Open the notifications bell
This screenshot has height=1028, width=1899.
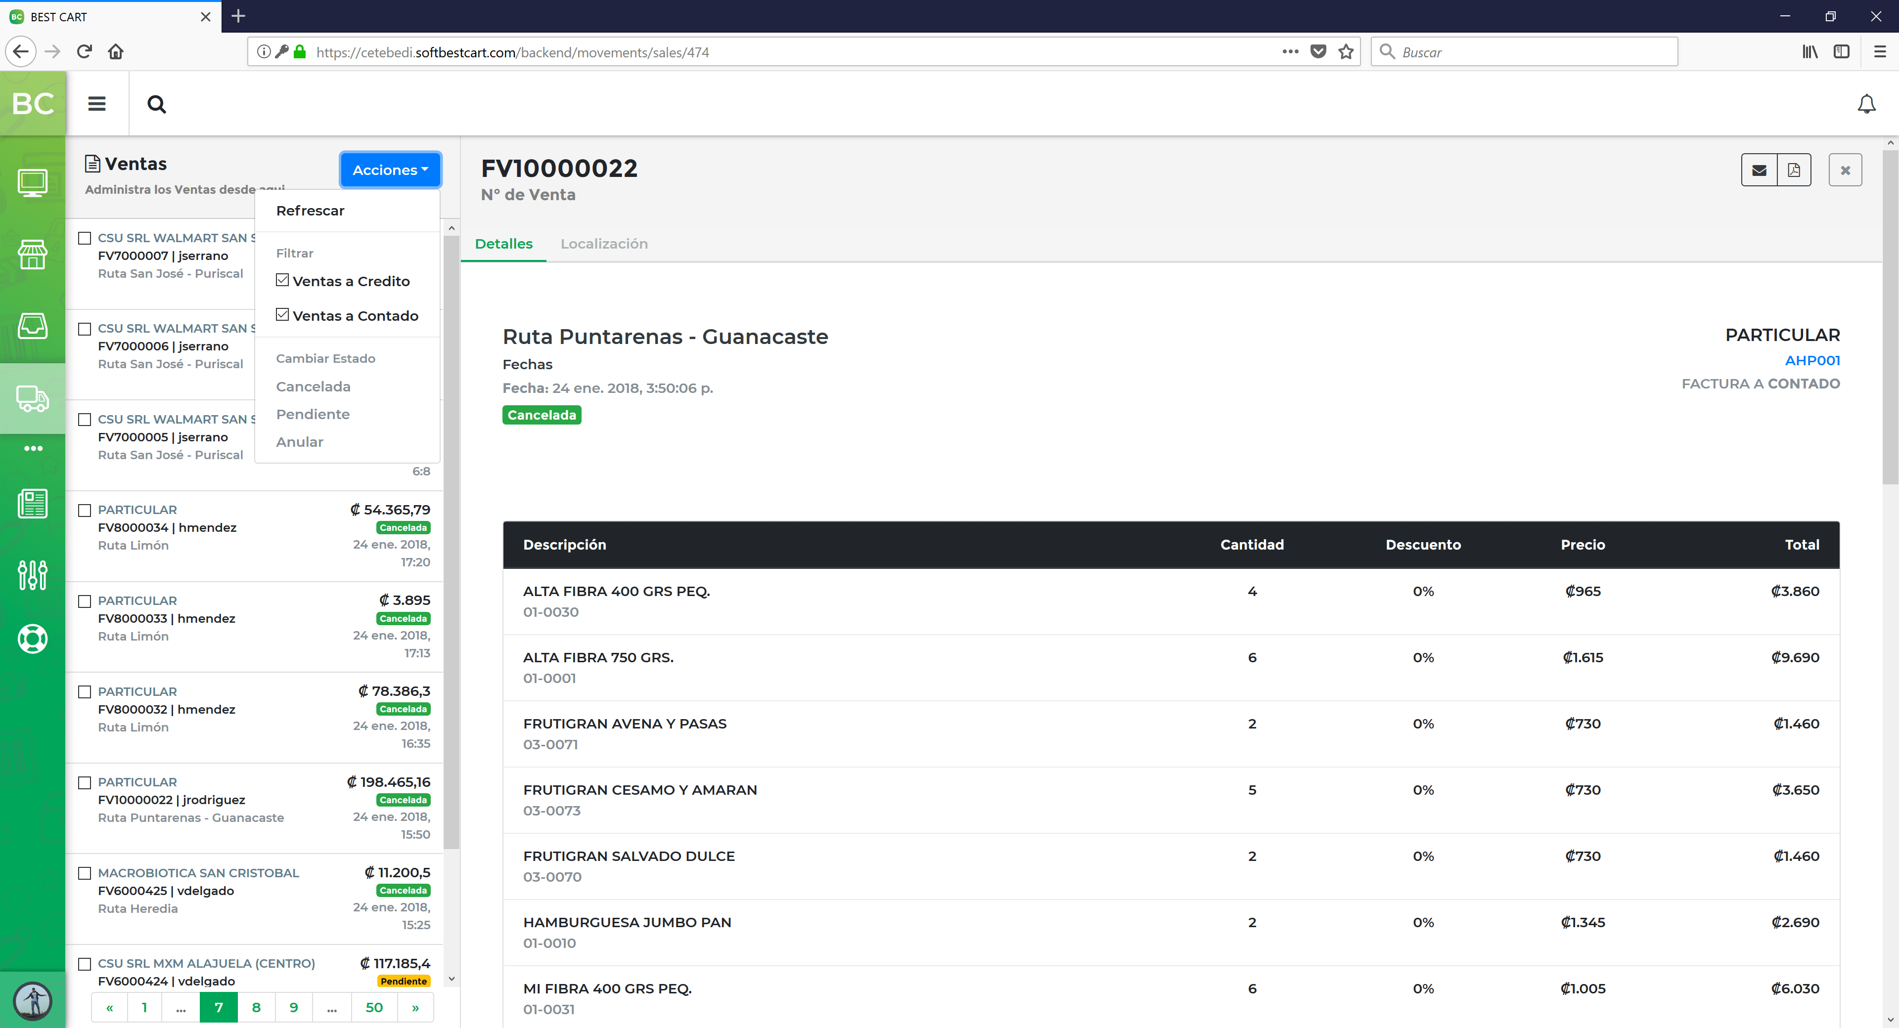coord(1866,105)
